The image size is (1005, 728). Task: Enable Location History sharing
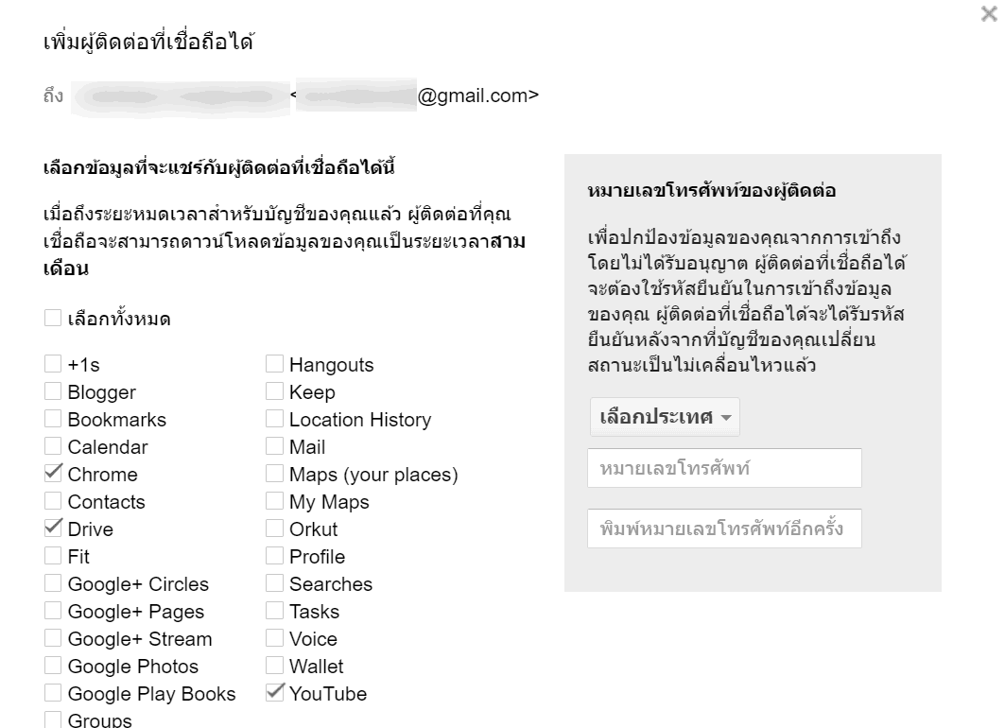tap(275, 419)
